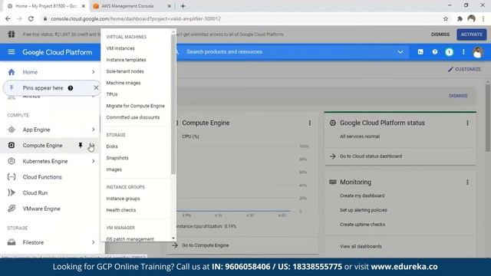
Task: Expand the App Engine submenu chevron
Action: click(x=94, y=130)
